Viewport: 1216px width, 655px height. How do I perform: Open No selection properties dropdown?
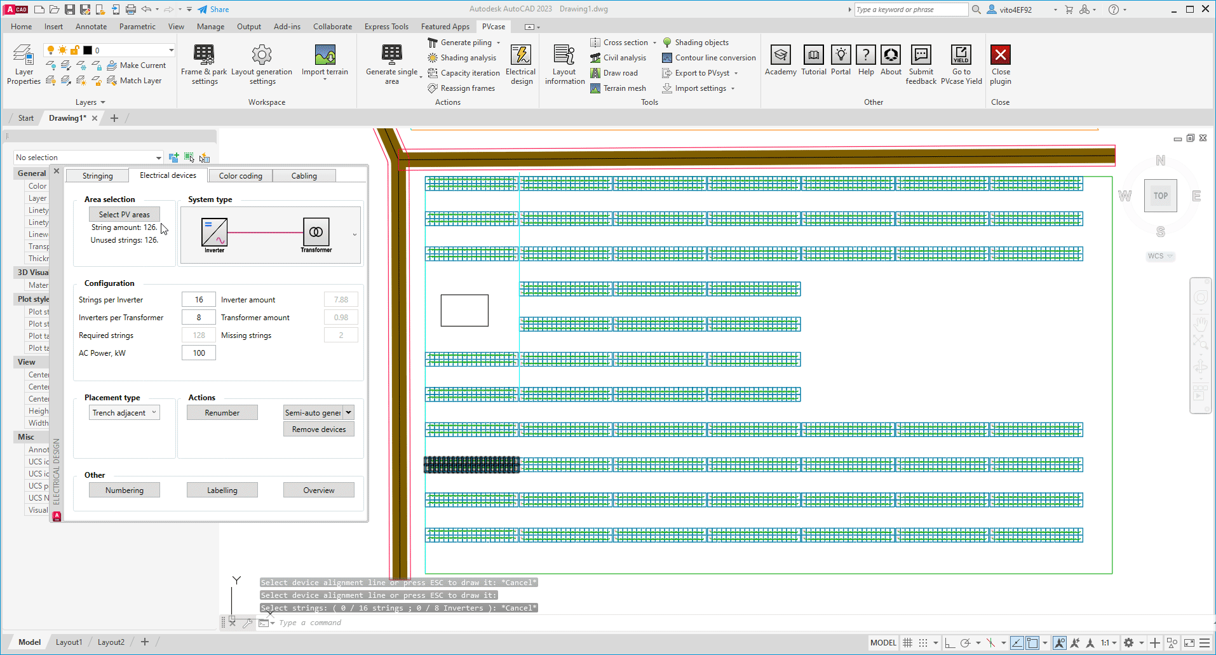[x=158, y=158]
